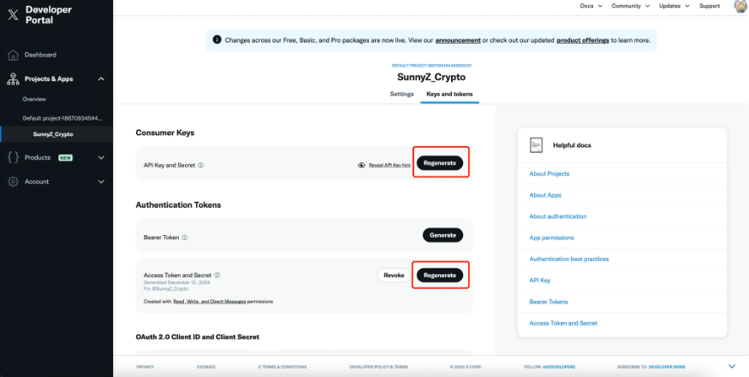The image size is (749, 377).
Task: Expand the Account section chevron
Action: [101, 181]
